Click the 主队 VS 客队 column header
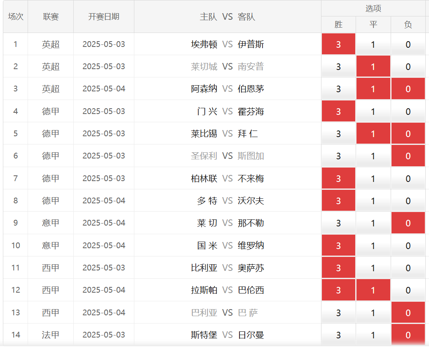The height and width of the screenshot is (347, 429). click(x=227, y=16)
